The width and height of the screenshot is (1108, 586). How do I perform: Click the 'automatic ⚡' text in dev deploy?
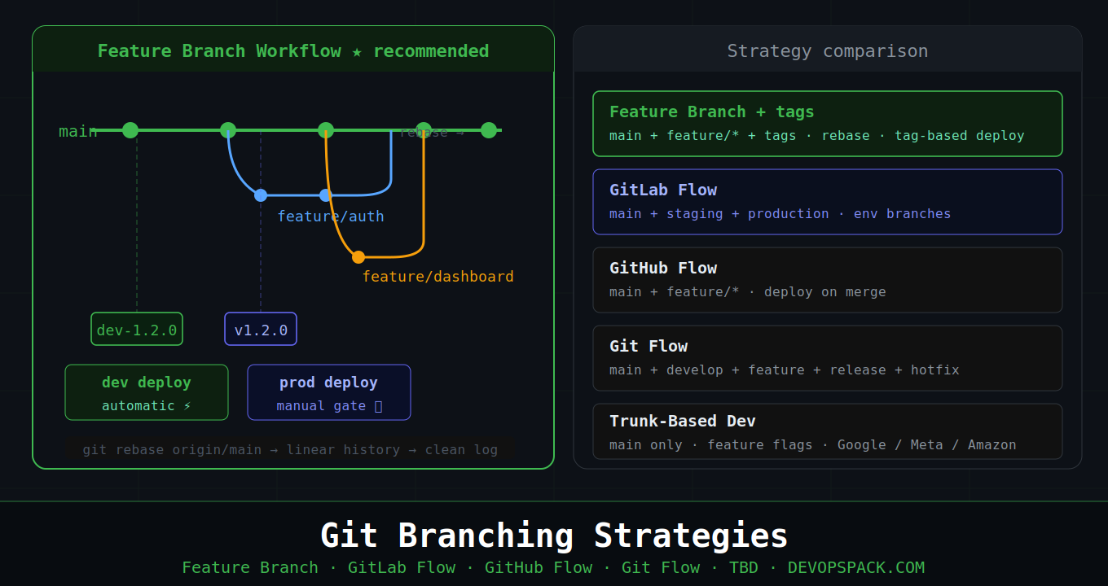pos(147,405)
